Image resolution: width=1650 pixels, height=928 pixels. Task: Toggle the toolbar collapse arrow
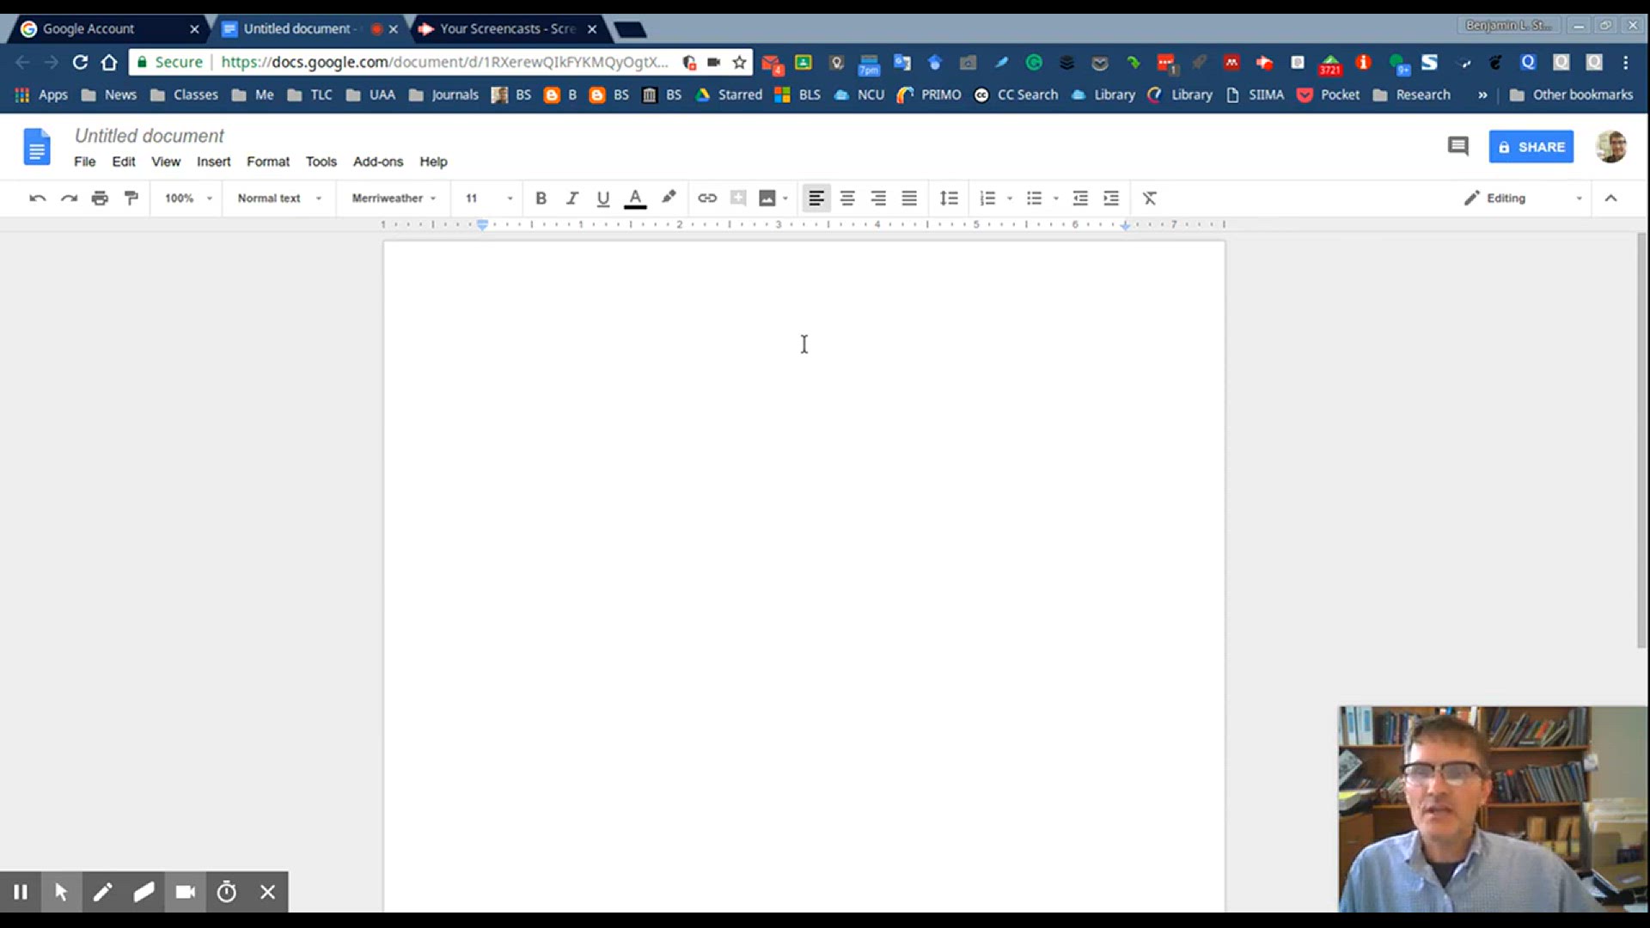click(1610, 198)
